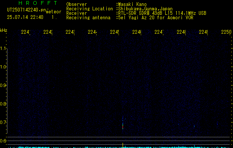
Task: Select the observer name Masaki Kano
Action: 132,4
